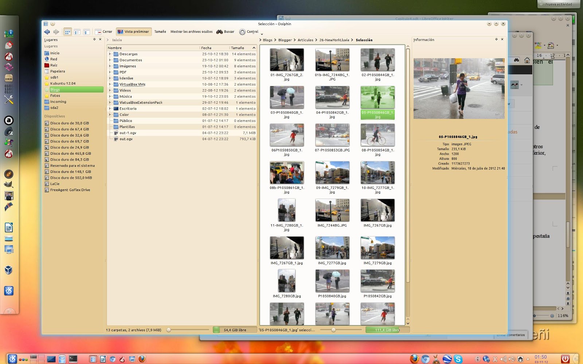Switch Dolphin to compact view mode
The height and width of the screenshot is (364, 583).
coord(77,32)
